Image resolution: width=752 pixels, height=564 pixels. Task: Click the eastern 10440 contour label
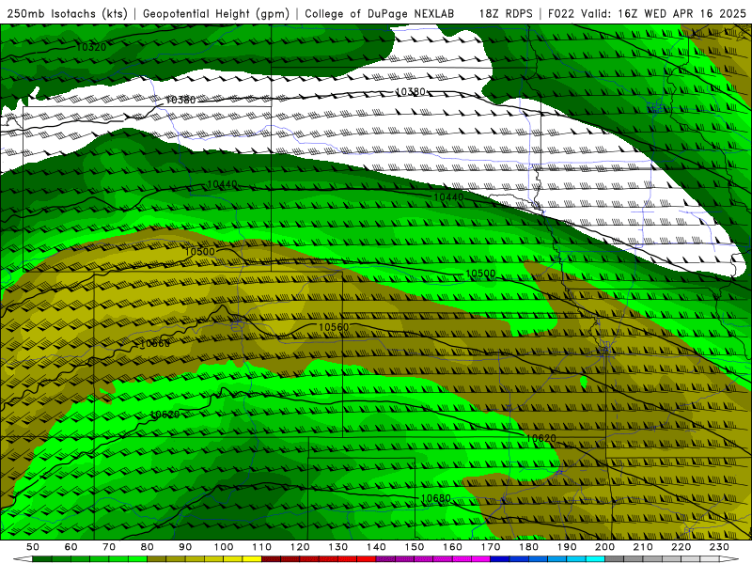(448, 197)
